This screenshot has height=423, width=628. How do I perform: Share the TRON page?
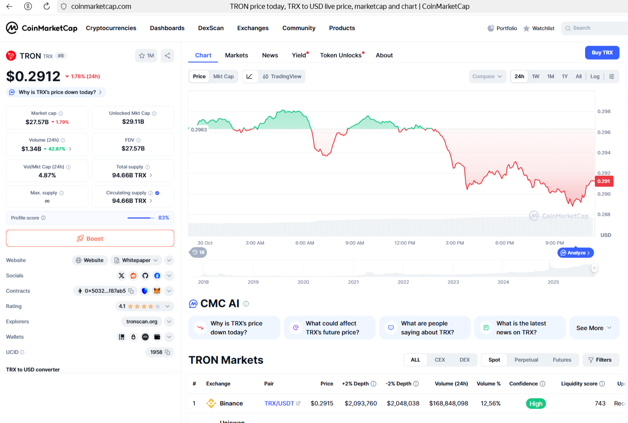pos(167,55)
